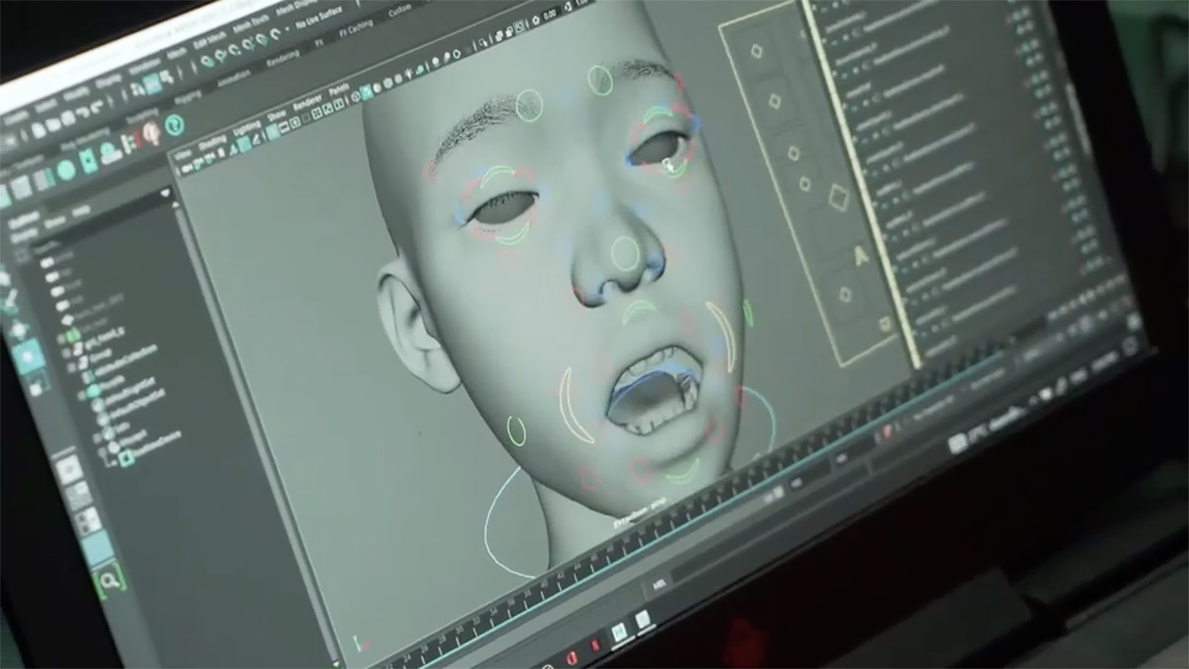Open the Outliner Help menu
This screenshot has width=1189, height=669.
point(81,211)
